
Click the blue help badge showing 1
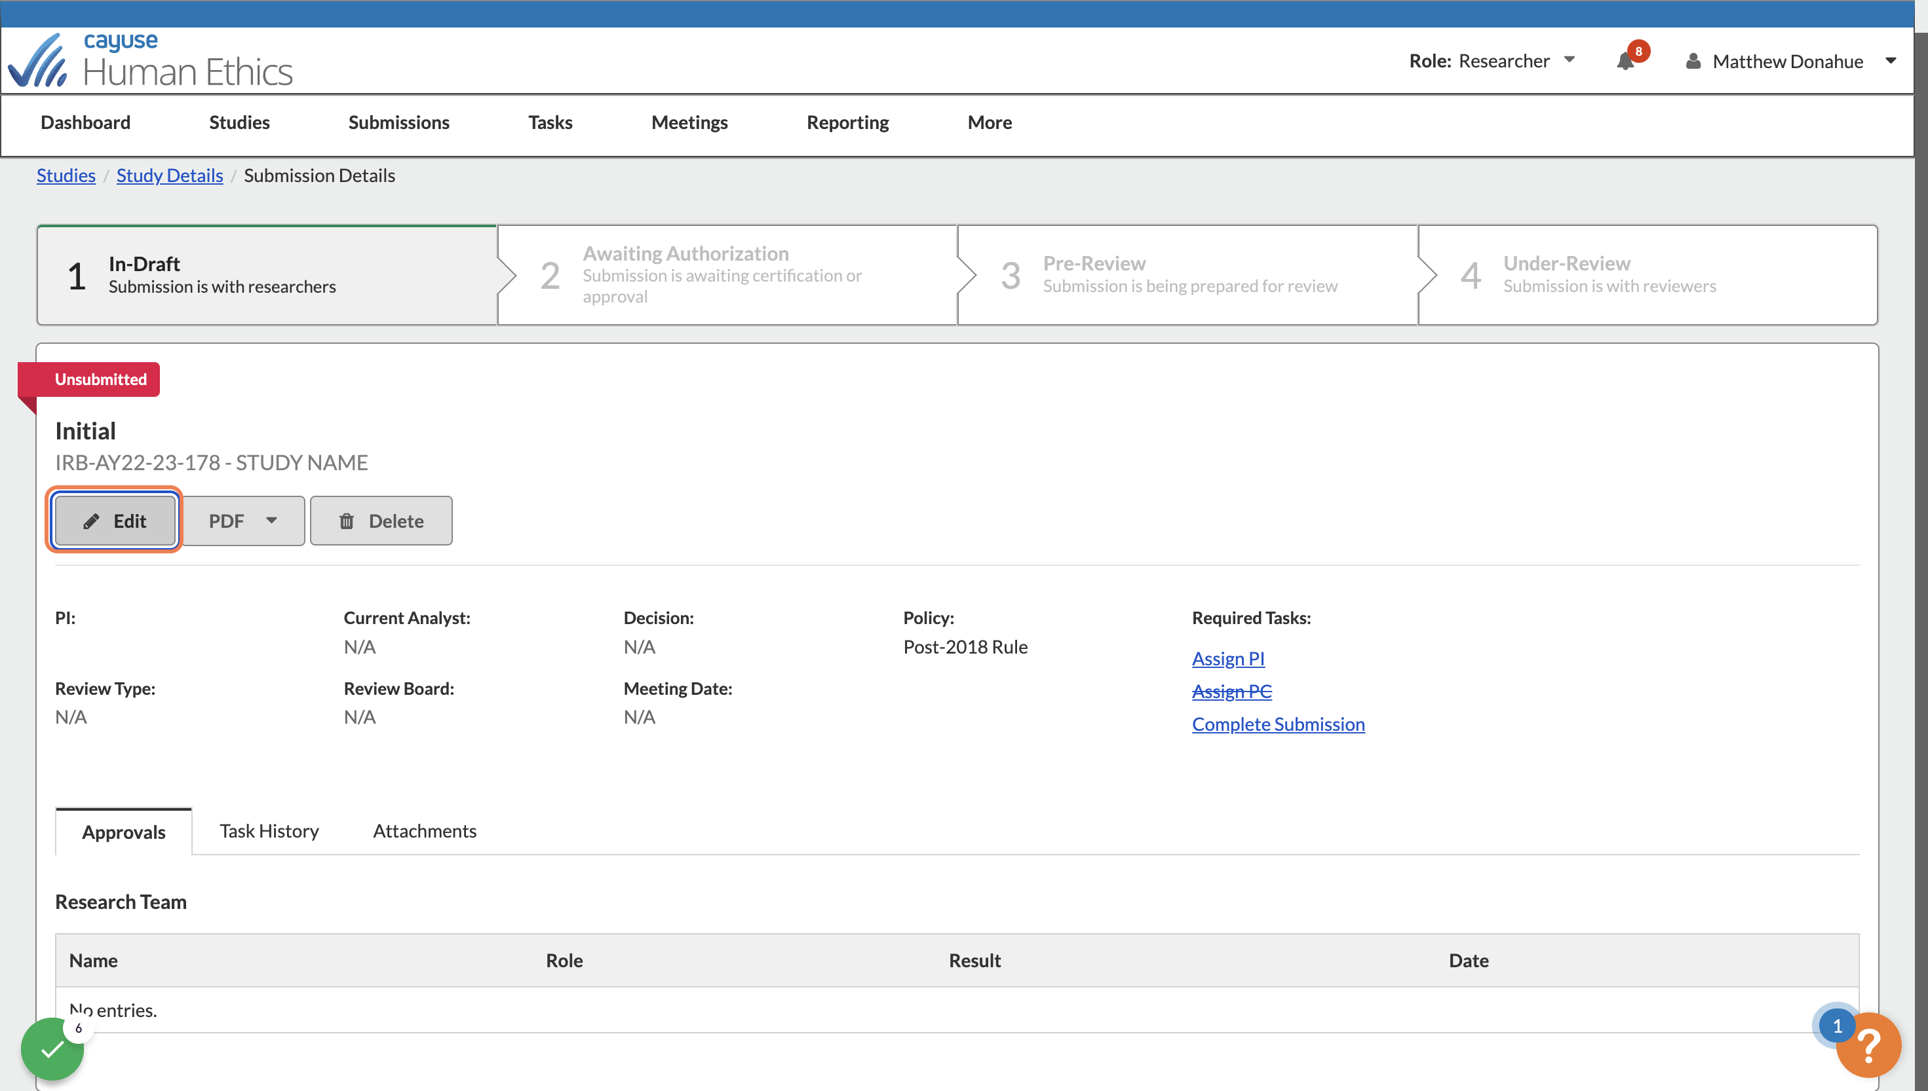point(1836,1026)
